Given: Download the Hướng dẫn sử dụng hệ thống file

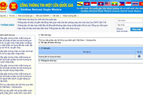Looking at the screenshot, I should 139,56.
